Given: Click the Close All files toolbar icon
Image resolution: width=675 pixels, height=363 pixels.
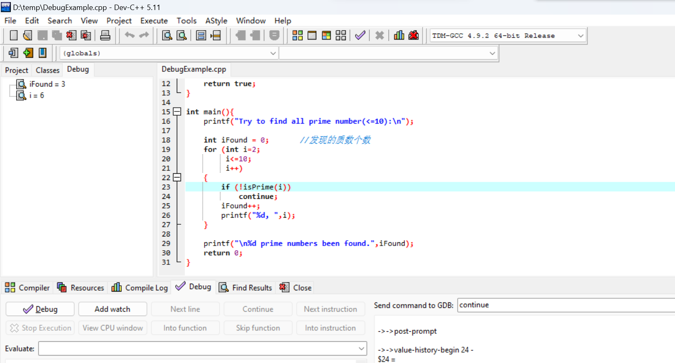Looking at the screenshot, I should [x=86, y=36].
